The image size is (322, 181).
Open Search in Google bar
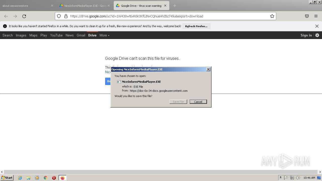point(8,35)
